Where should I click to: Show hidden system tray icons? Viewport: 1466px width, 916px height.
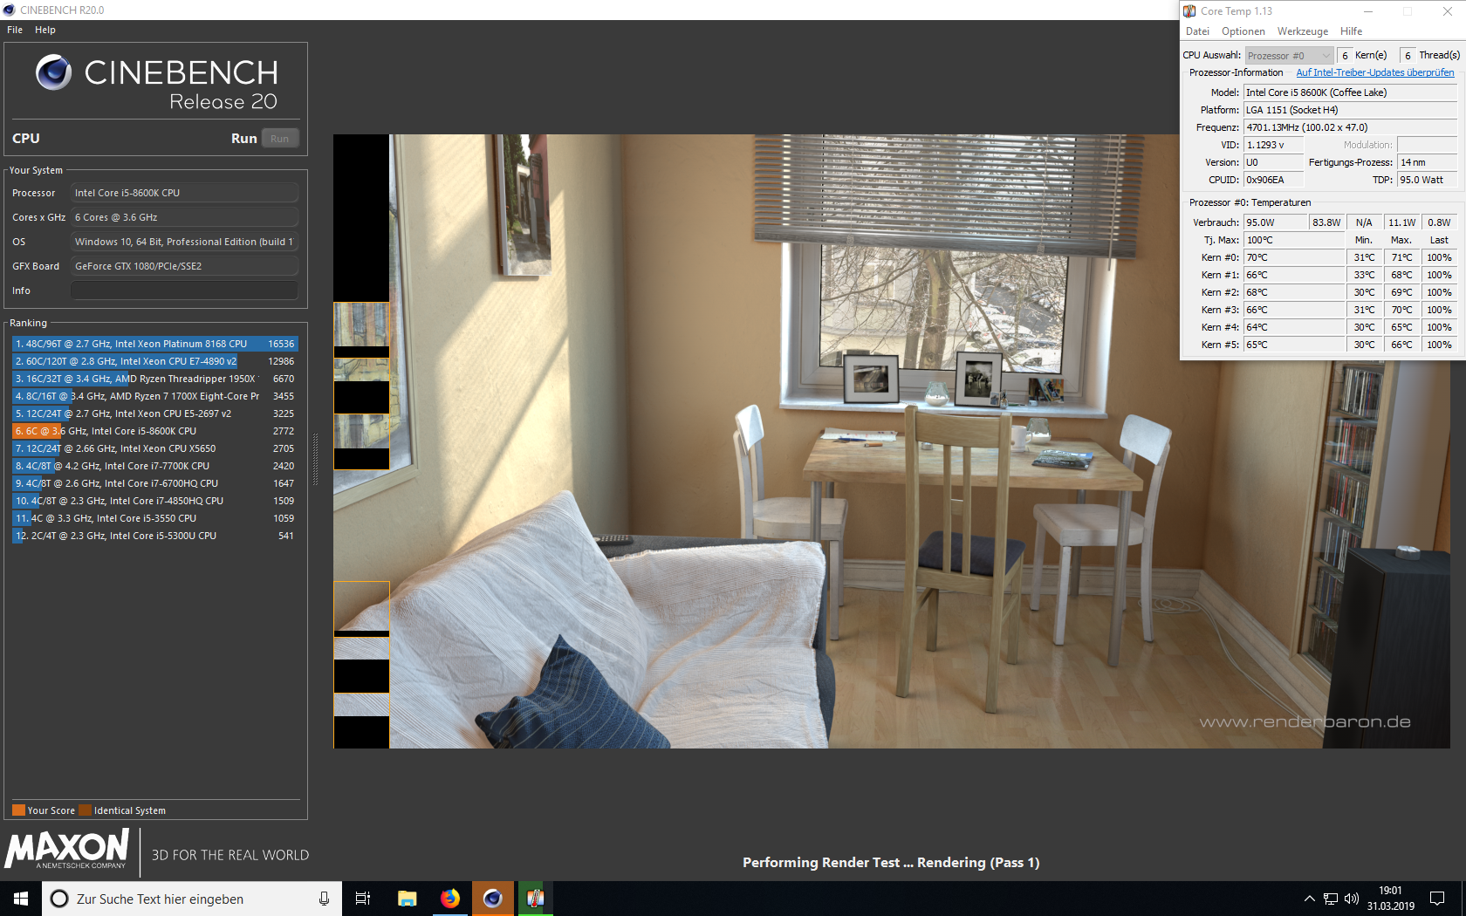(x=1309, y=899)
